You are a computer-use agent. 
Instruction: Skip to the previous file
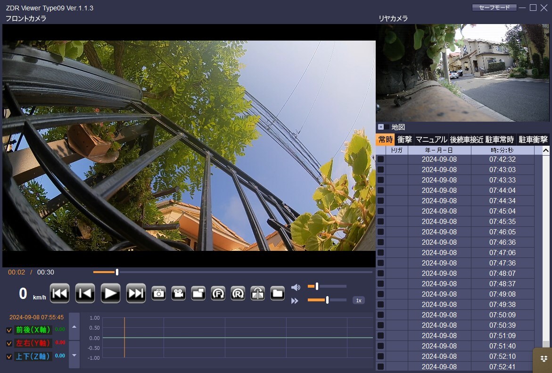click(x=59, y=293)
